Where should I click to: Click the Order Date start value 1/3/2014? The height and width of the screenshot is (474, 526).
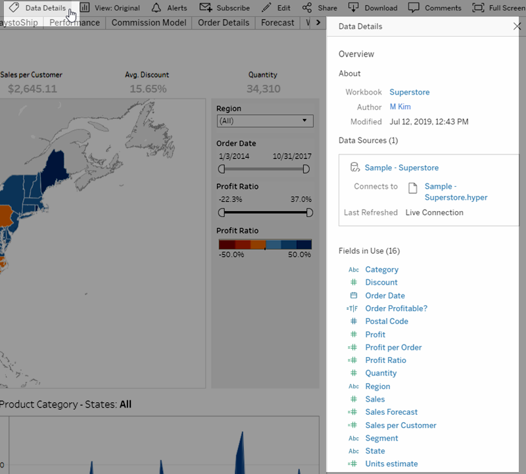point(234,156)
